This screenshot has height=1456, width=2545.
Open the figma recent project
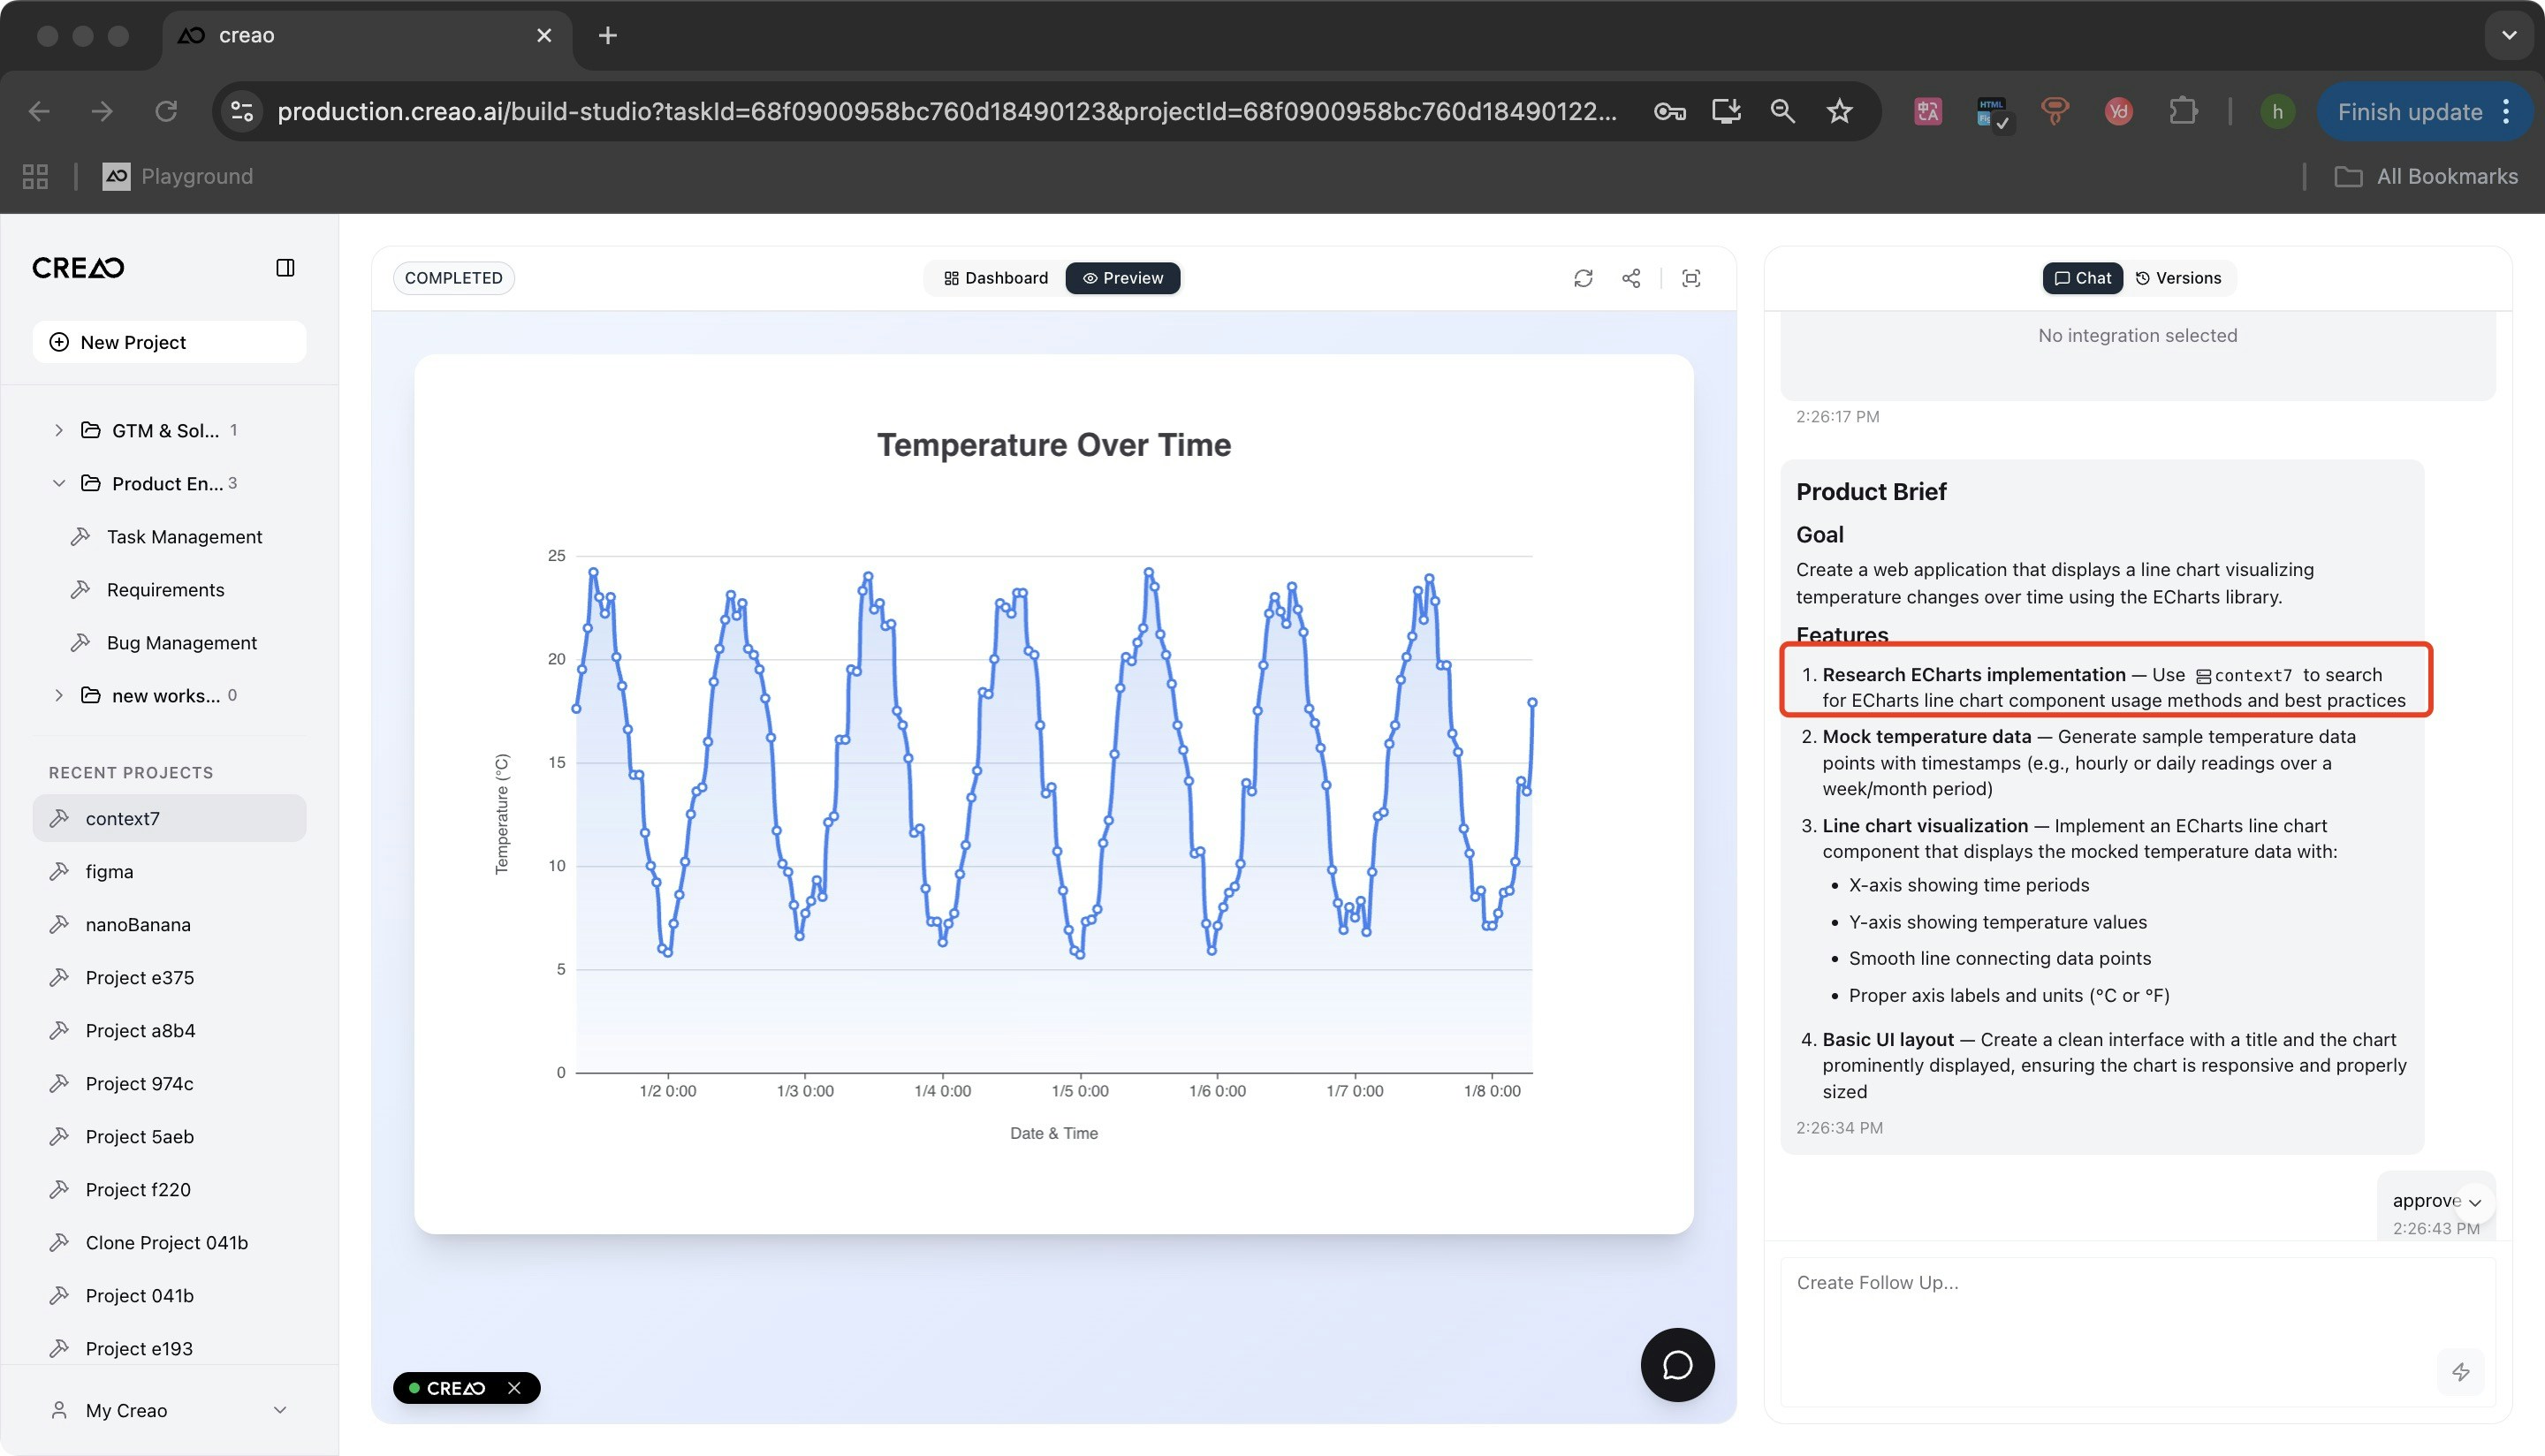pyautogui.click(x=110, y=871)
